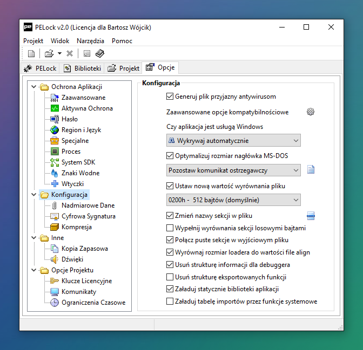
Task: Click dropdown arrow next to open folder
Action: (x=59, y=53)
